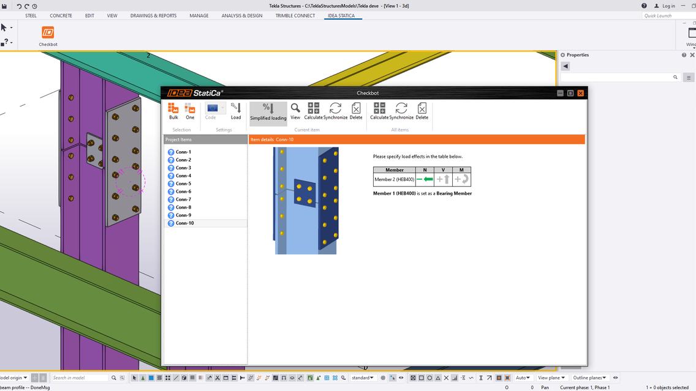Open the Model origin dropdown
The width and height of the screenshot is (696, 391).
click(13, 378)
